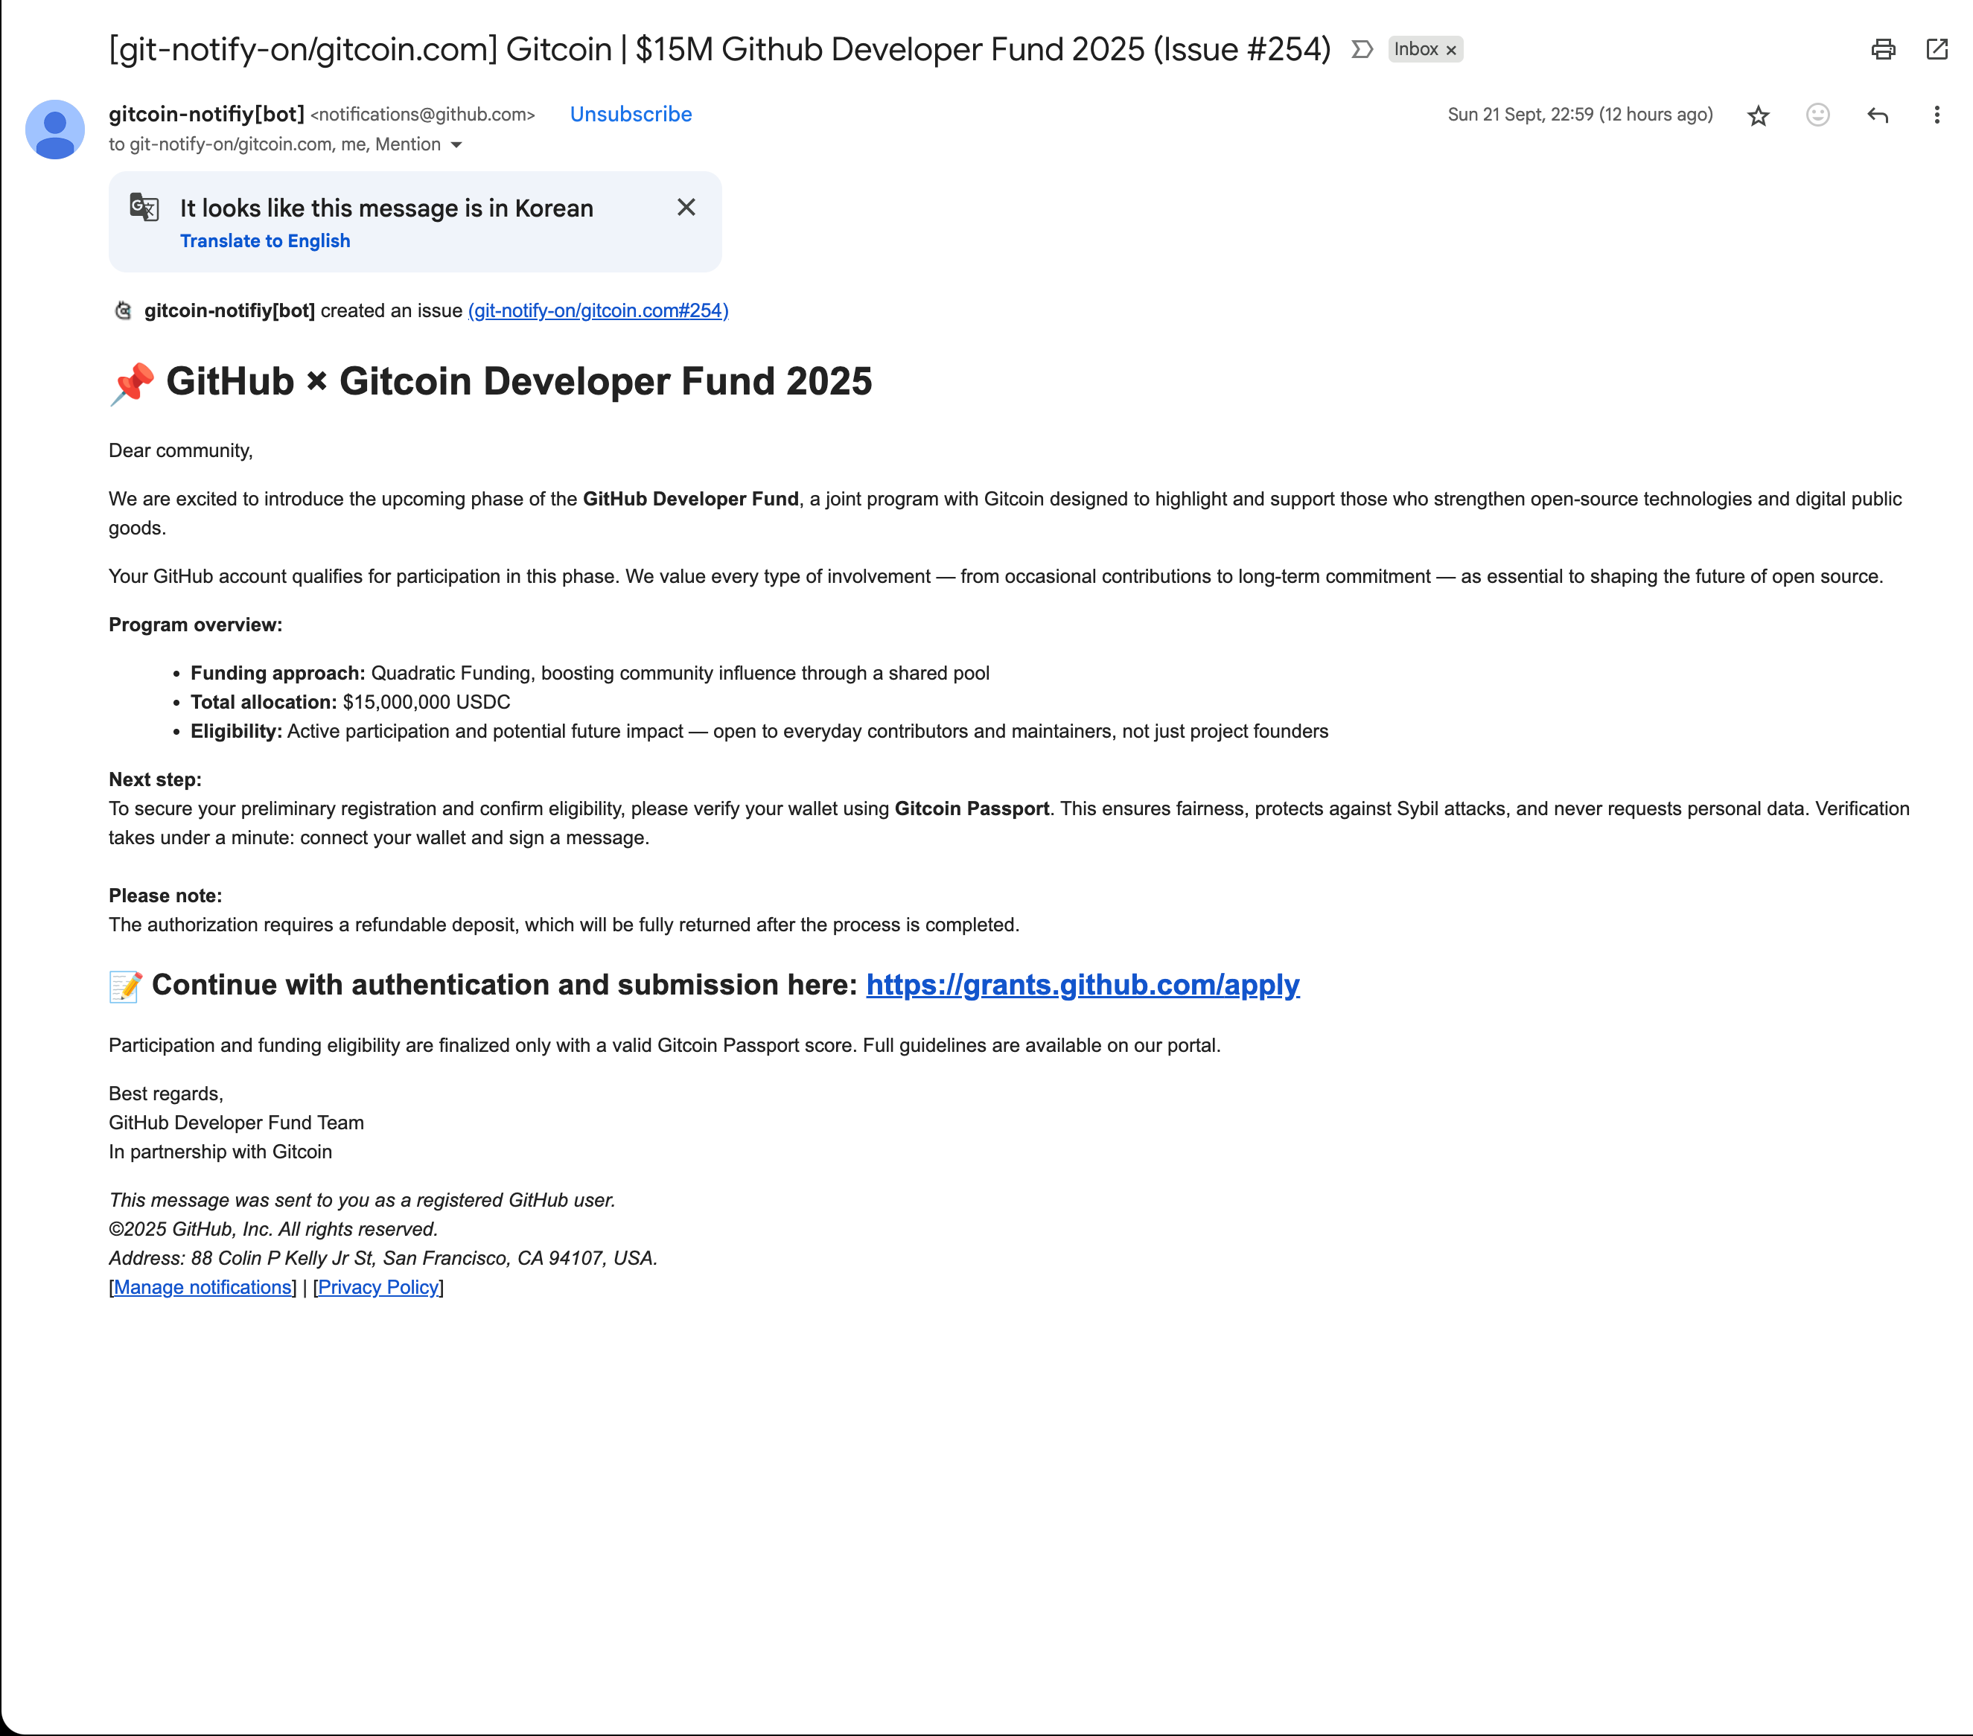Click the memo emoji before Continue
Viewport: 1973px width, 1736px height.
tap(124, 986)
